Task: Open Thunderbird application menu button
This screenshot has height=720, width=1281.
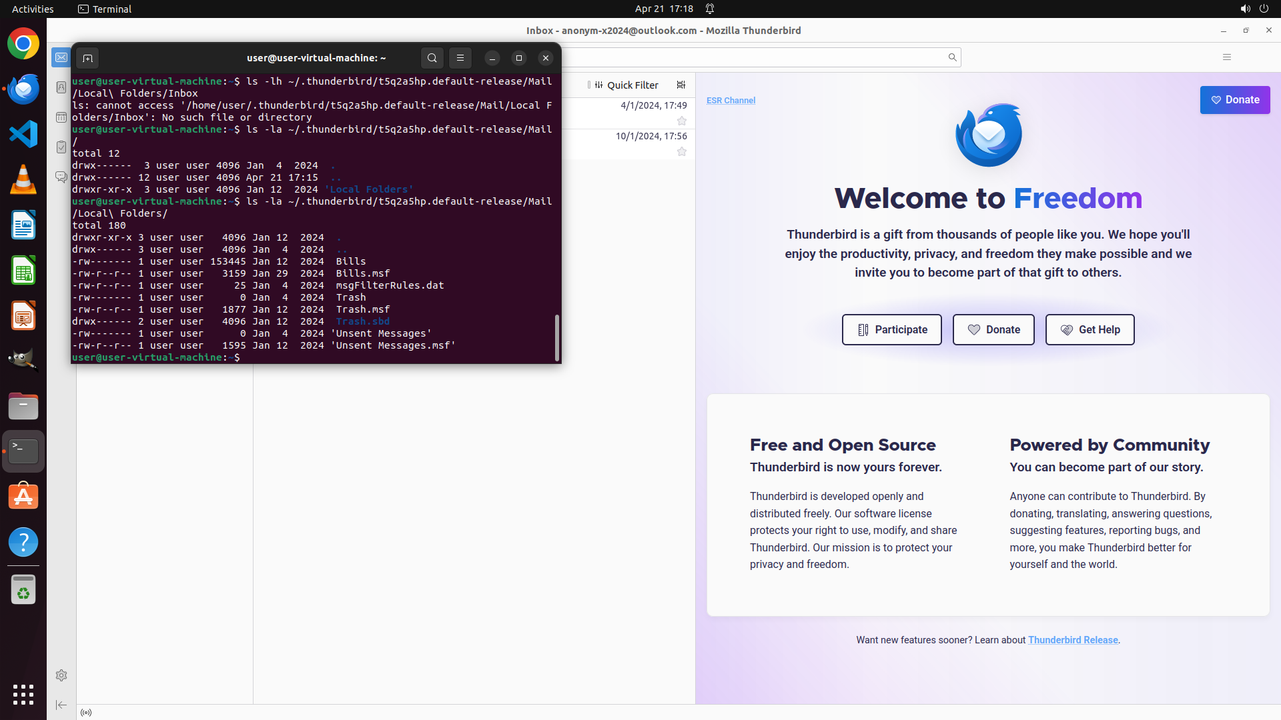Action: (x=1226, y=57)
